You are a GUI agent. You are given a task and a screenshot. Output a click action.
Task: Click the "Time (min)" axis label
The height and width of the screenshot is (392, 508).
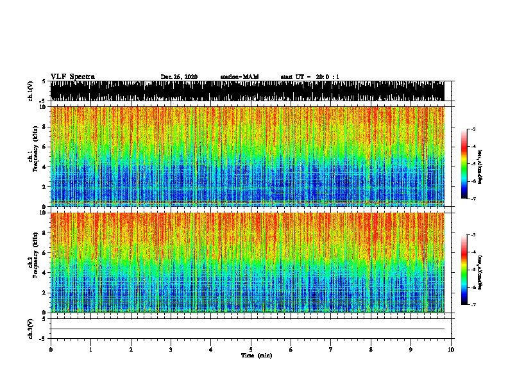[257, 355]
